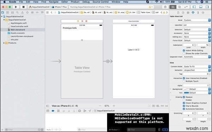
Task: Show the Assistant editor
Action: pos(179,7)
